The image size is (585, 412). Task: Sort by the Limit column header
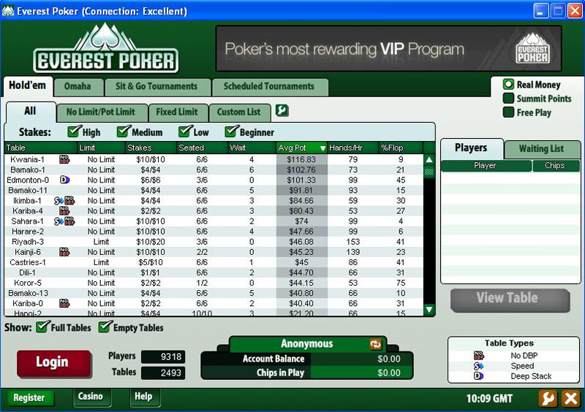(101, 148)
